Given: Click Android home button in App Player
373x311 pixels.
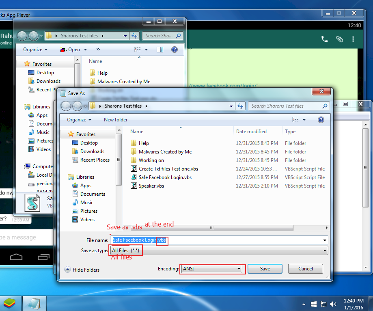Looking at the screenshot, I should tap(16, 257).
